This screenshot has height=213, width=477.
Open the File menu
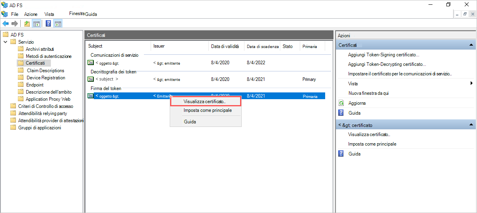(x=15, y=14)
